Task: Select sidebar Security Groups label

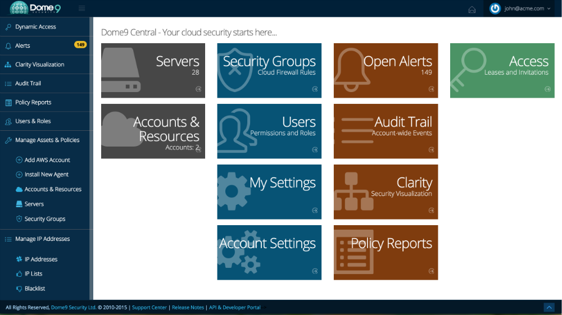Action: 45,219
